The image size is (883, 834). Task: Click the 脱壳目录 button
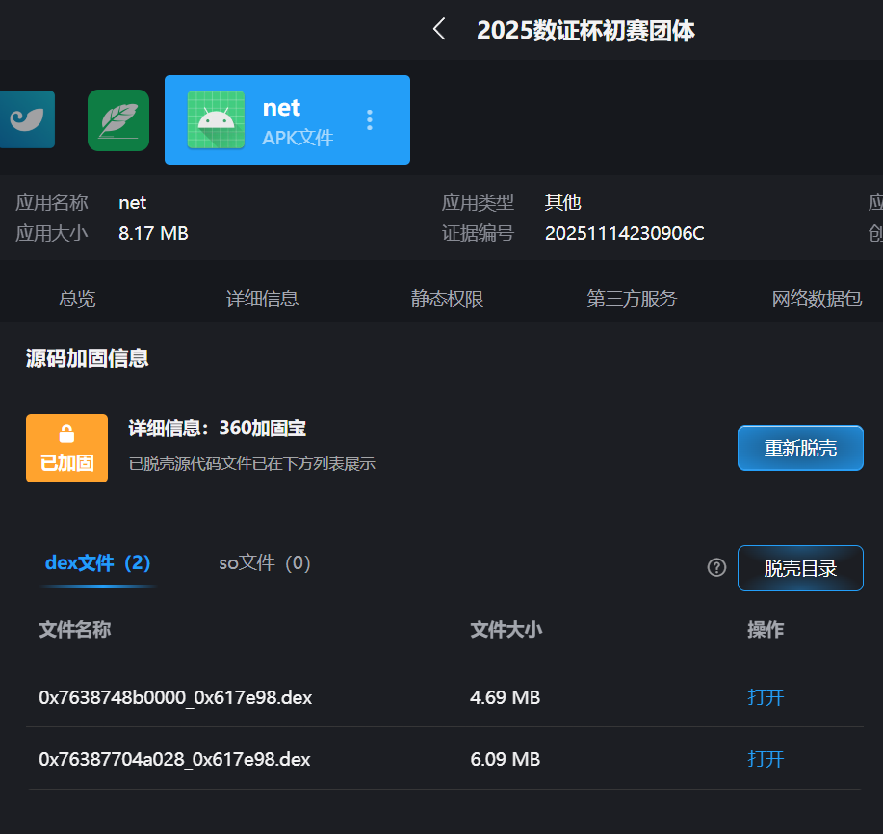click(800, 568)
